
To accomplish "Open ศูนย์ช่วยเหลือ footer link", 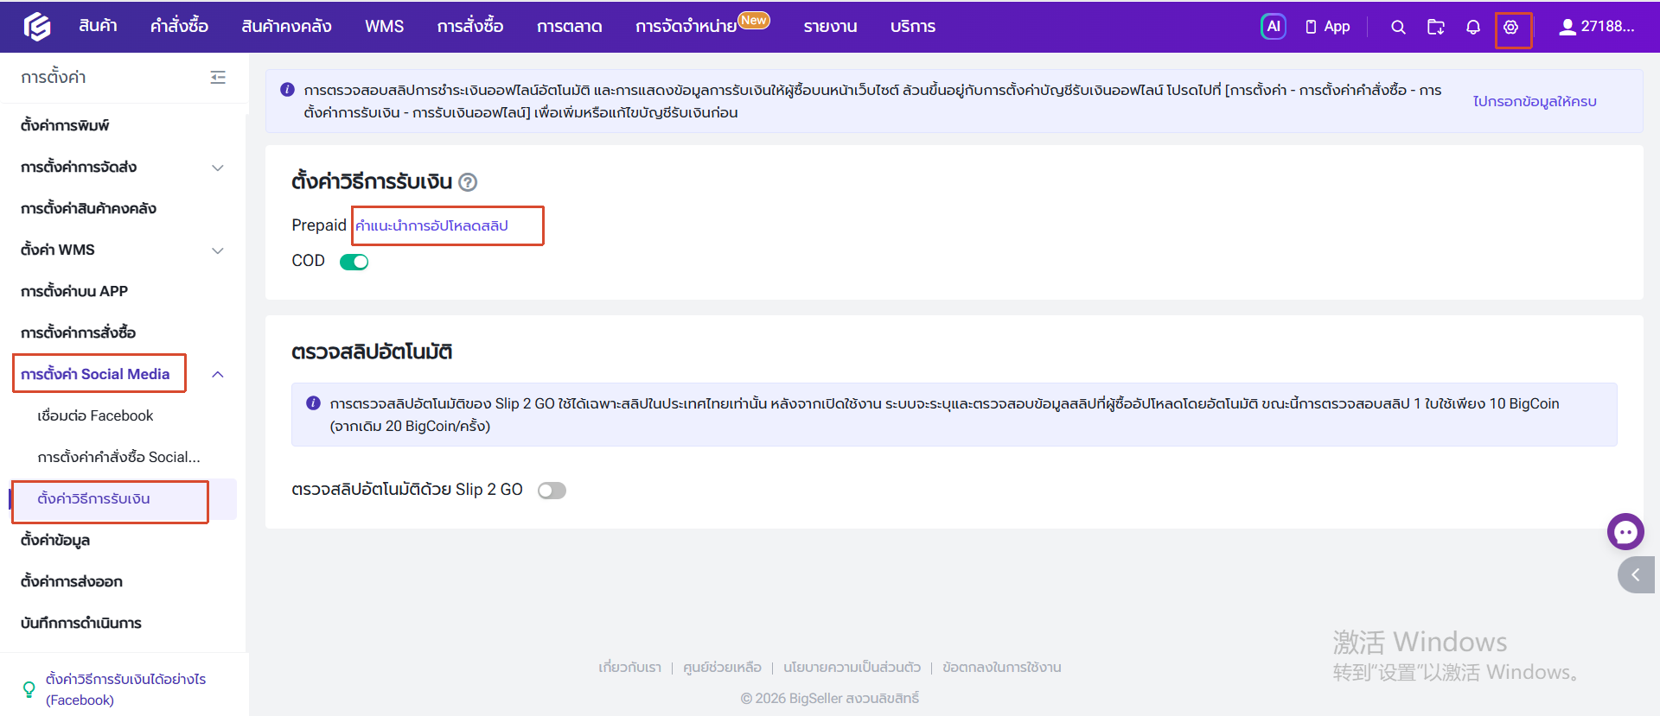I will coord(722,668).
